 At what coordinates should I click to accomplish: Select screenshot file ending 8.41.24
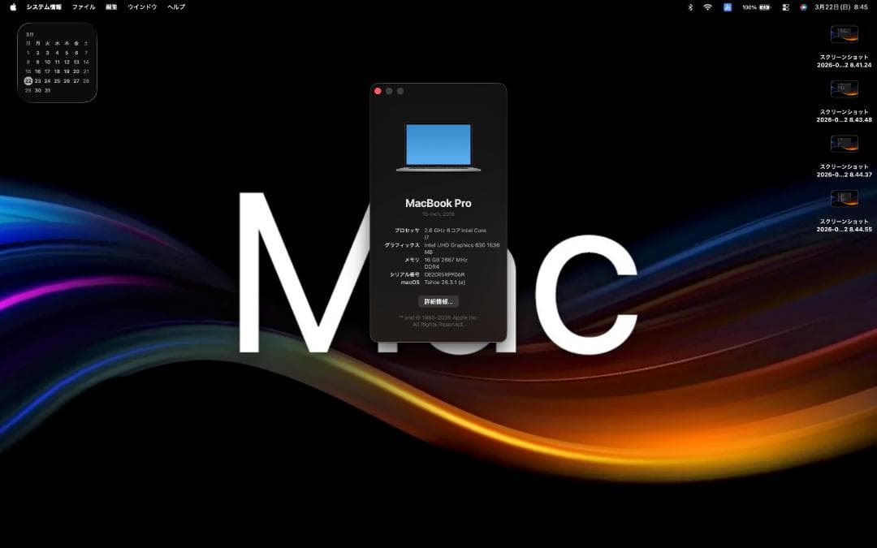pyautogui.click(x=844, y=47)
